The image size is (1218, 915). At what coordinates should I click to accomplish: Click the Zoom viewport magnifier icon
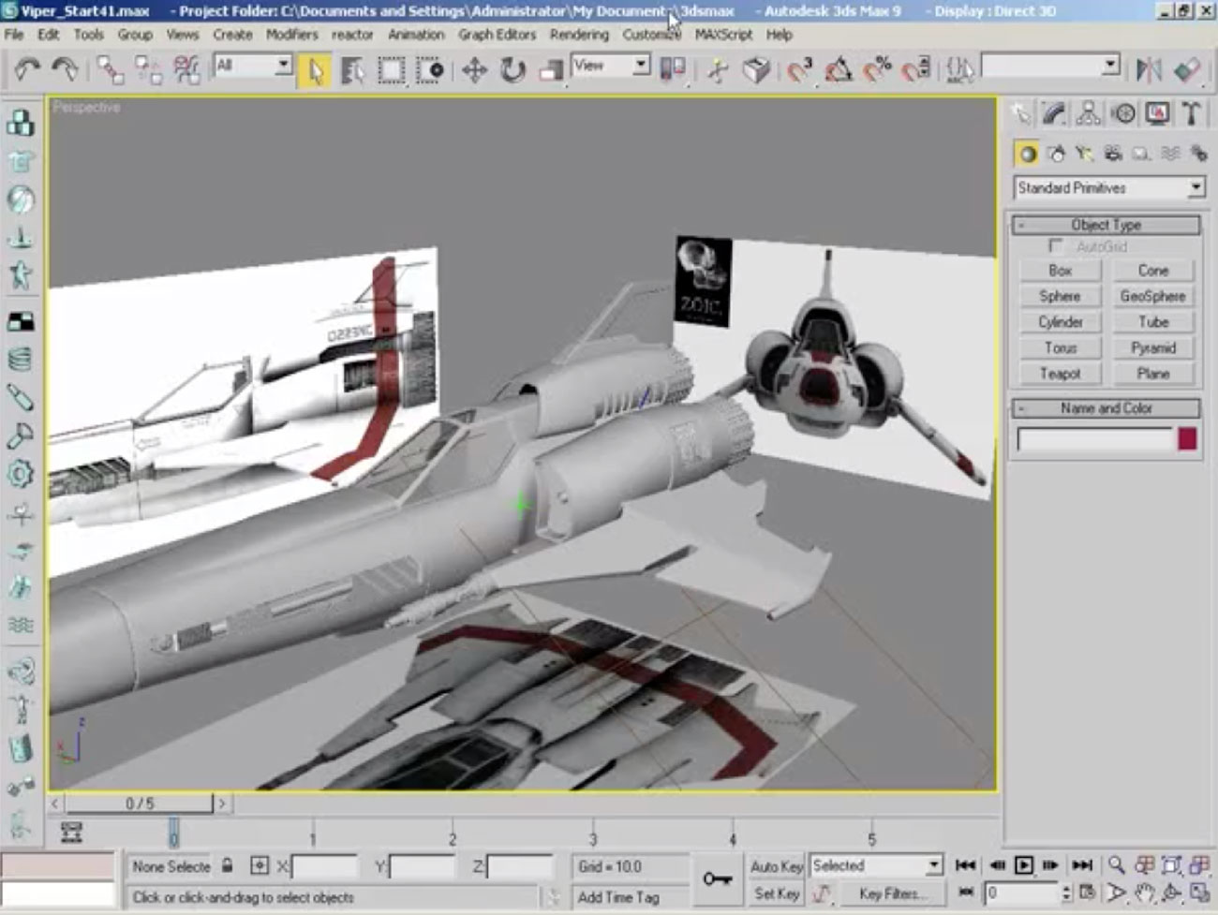coord(1116,865)
